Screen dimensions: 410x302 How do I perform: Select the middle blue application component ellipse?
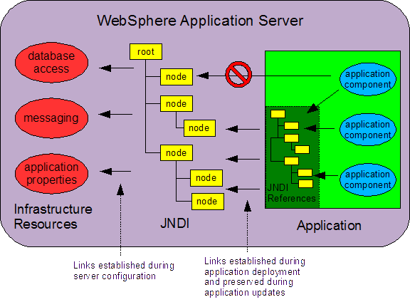pos(367,130)
